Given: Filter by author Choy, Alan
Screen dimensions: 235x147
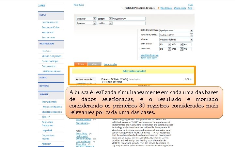Looking at the screenshot, I should click(81, 144).
